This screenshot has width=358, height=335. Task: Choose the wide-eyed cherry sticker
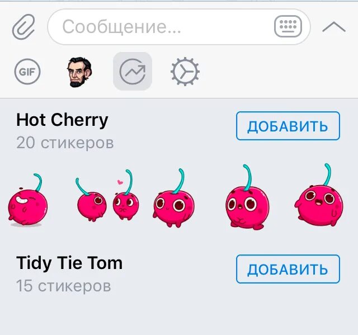tap(173, 198)
